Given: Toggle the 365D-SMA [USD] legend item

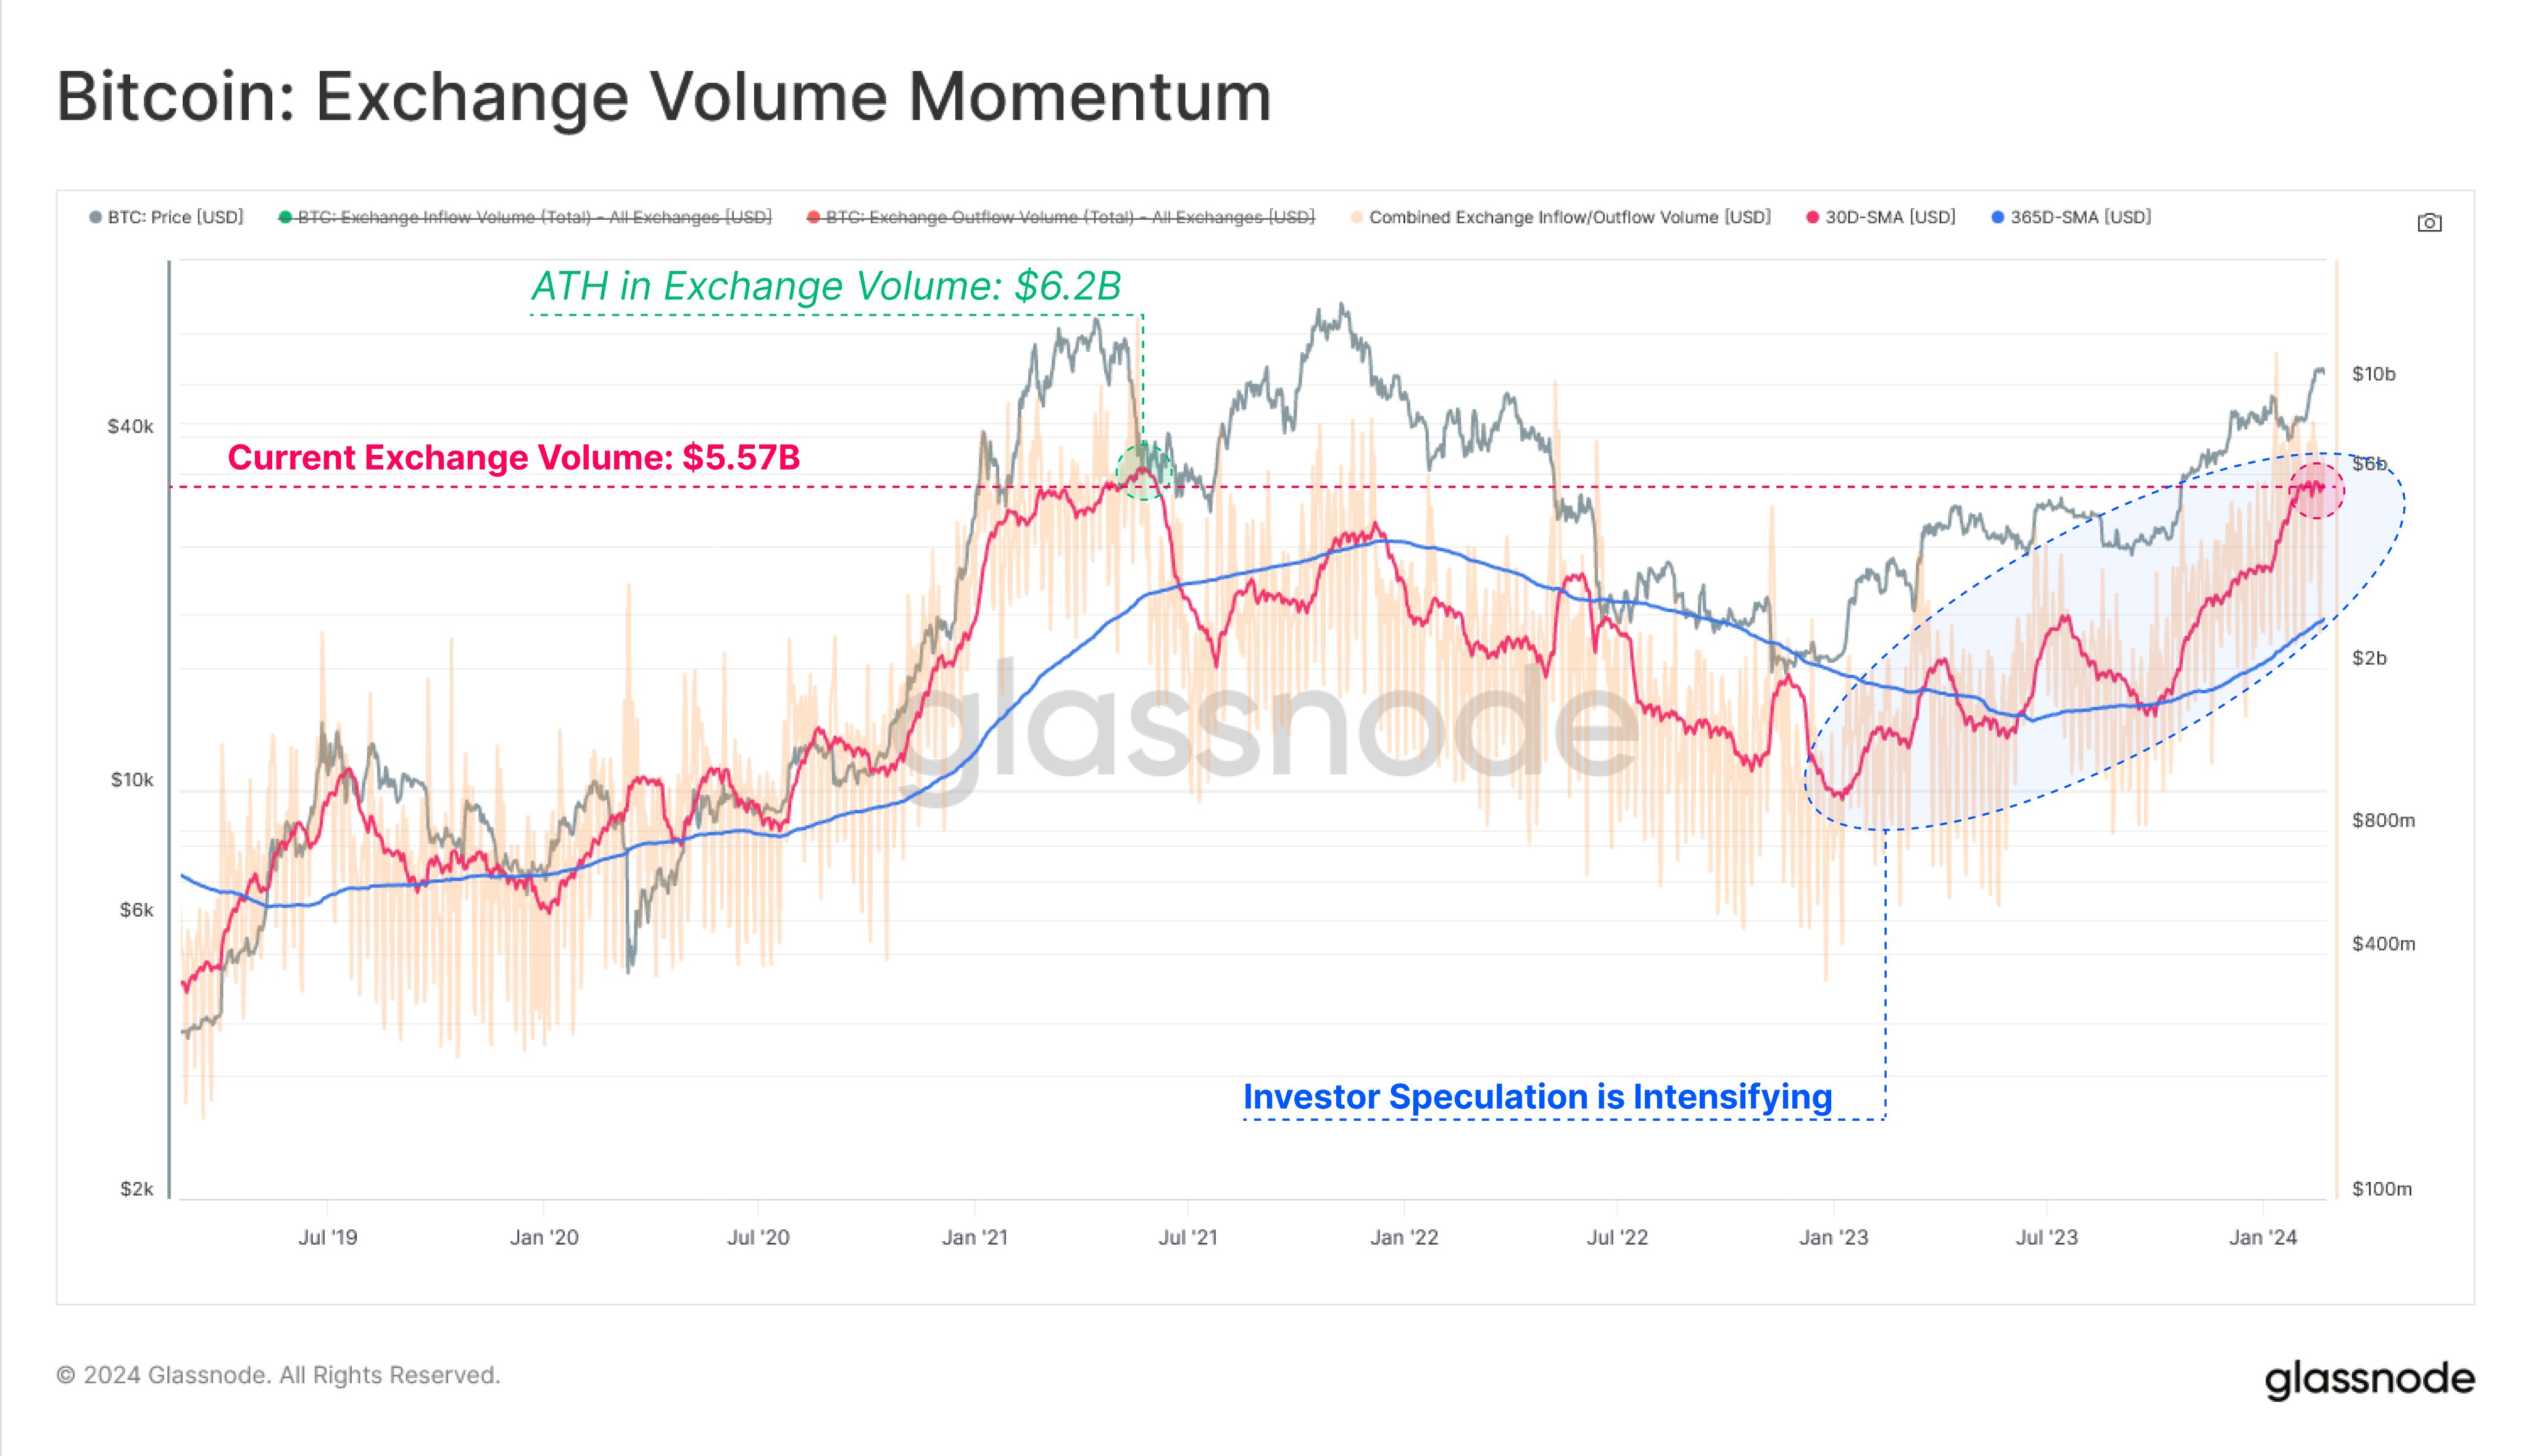Looking at the screenshot, I should pyautogui.click(x=2071, y=217).
